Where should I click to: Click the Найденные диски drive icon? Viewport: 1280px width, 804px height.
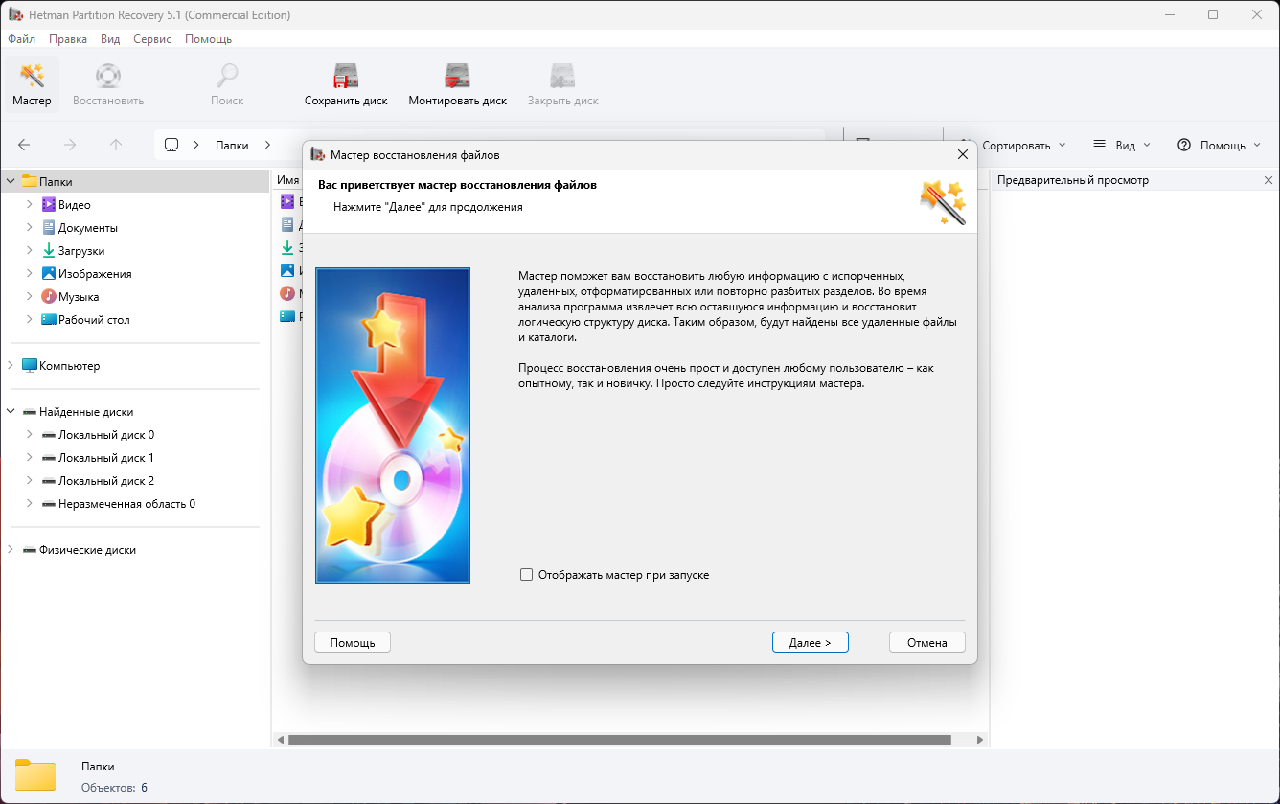point(30,411)
